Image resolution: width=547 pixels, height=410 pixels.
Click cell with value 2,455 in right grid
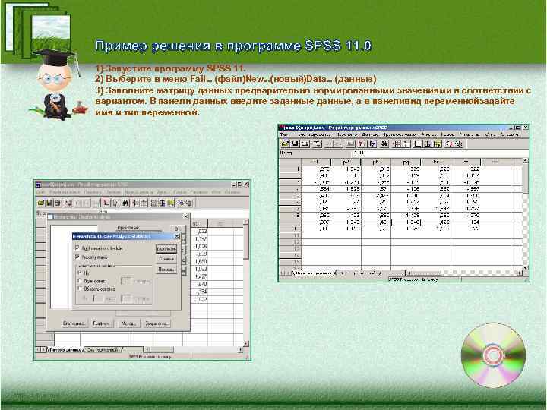point(376,196)
